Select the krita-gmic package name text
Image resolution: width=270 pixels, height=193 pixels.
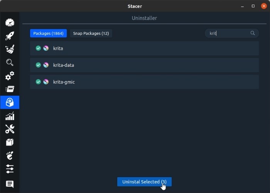(64, 82)
